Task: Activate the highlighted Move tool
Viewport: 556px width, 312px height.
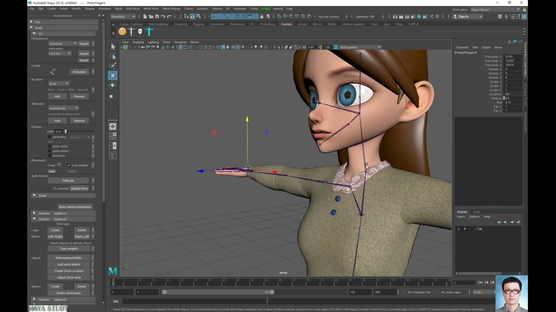Action: tap(113, 75)
